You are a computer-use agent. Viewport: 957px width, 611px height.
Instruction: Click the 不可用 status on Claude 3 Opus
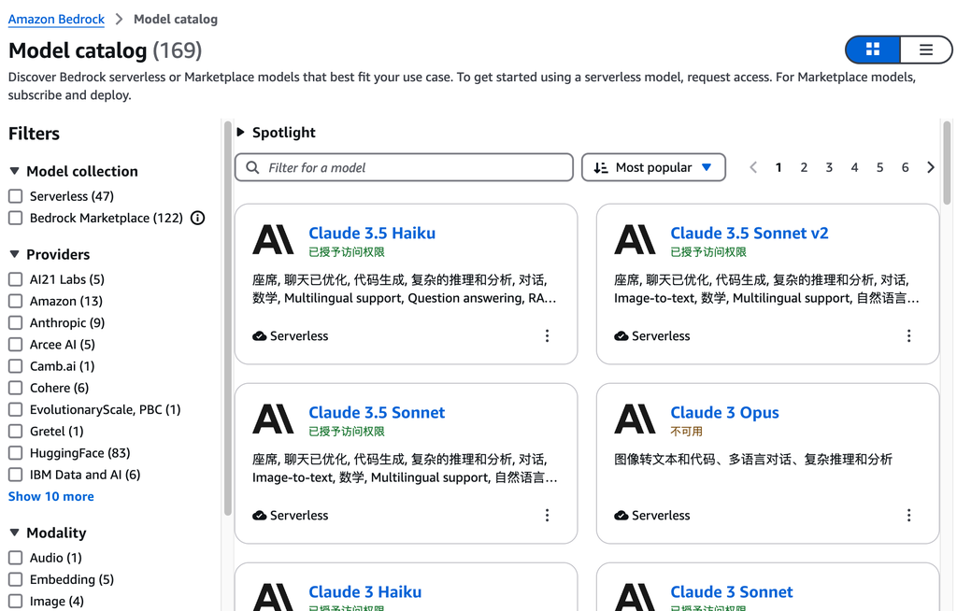pos(686,432)
